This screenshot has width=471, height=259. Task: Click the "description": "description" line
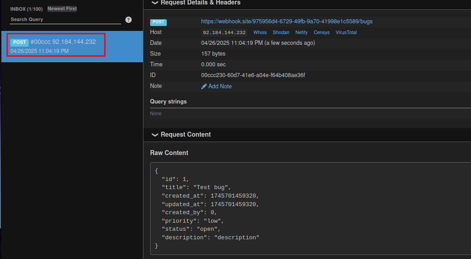pyautogui.click(x=210, y=237)
